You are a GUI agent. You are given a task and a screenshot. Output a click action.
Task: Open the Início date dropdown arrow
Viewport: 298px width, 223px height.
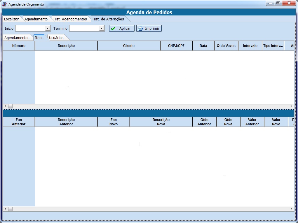[48, 29]
